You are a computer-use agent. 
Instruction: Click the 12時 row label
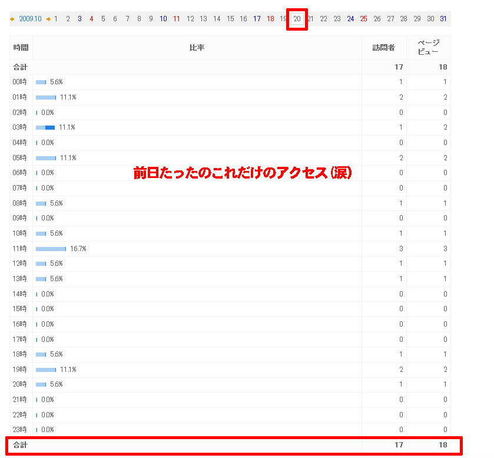pos(20,263)
